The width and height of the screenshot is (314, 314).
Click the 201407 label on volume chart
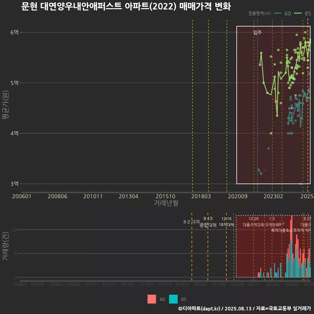(x=146, y=284)
